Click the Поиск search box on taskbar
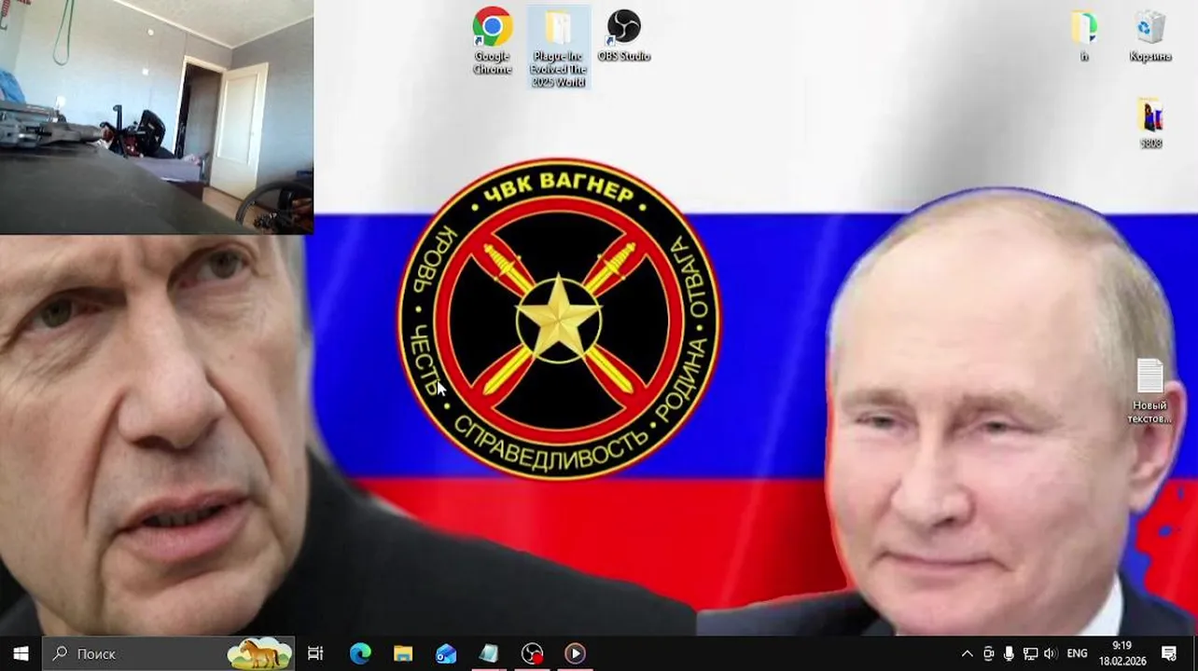1198x671 pixels. pyautogui.click(x=169, y=653)
